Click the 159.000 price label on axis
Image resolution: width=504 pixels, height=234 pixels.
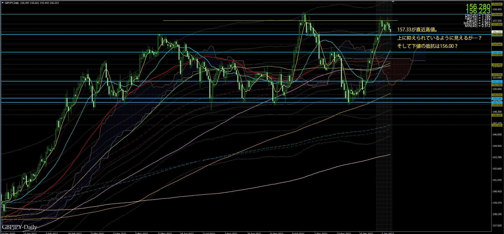[x=497, y=4]
